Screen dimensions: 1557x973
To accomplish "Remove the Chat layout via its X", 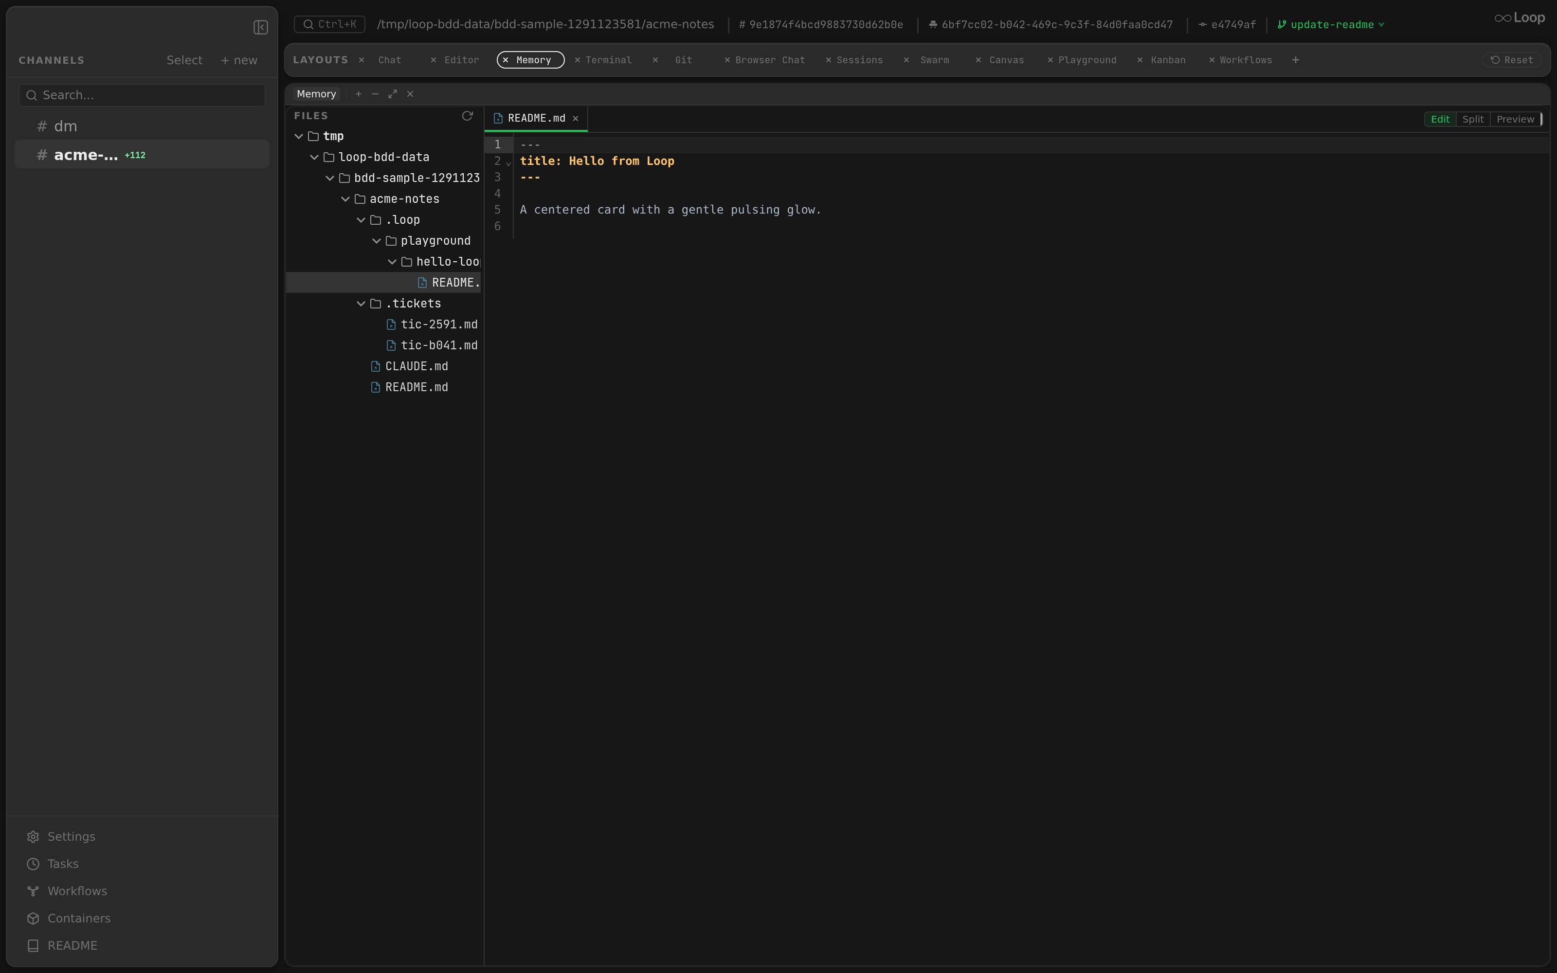I will click(x=362, y=60).
